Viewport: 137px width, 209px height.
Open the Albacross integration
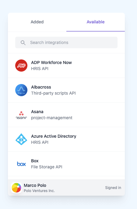(66, 90)
